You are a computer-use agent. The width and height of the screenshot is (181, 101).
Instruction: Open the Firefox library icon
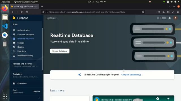pyautogui.click(x=163, y=12)
